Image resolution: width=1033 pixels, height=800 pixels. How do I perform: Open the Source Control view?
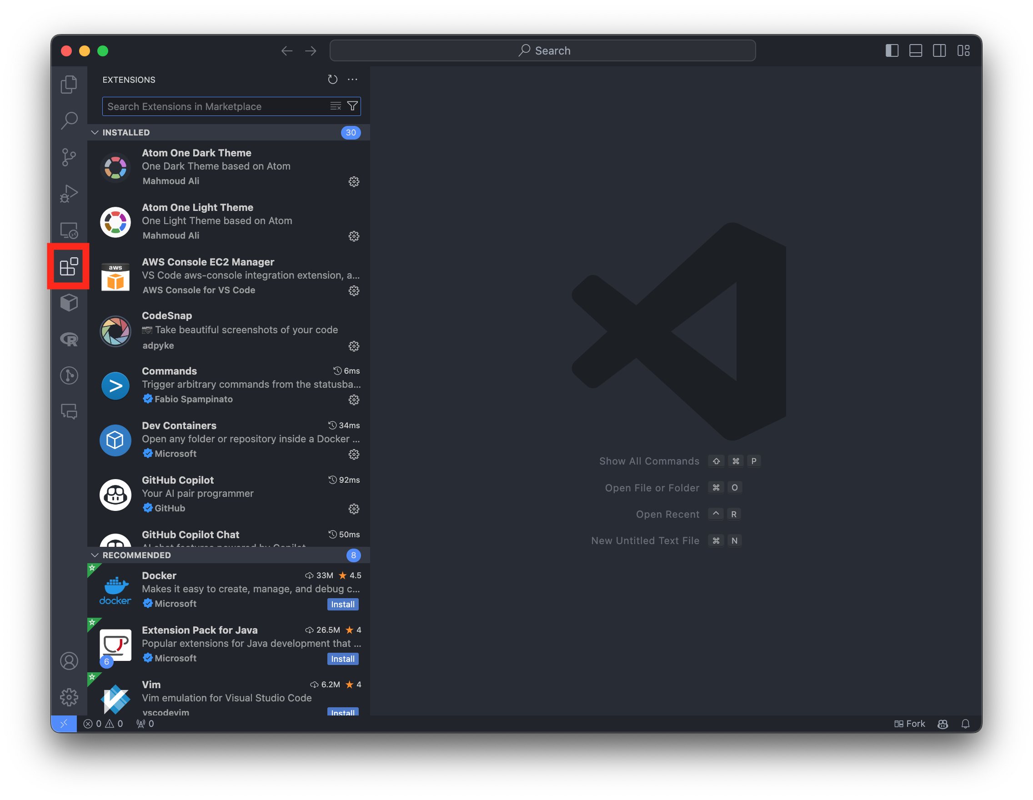pos(69,157)
